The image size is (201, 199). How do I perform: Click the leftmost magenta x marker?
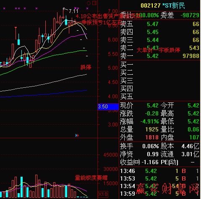(x=4, y=8)
